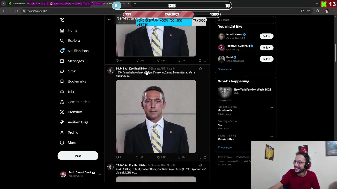Click the address bar showing x.com/skandalali7
This screenshot has height=189, width=337.
[37, 11]
